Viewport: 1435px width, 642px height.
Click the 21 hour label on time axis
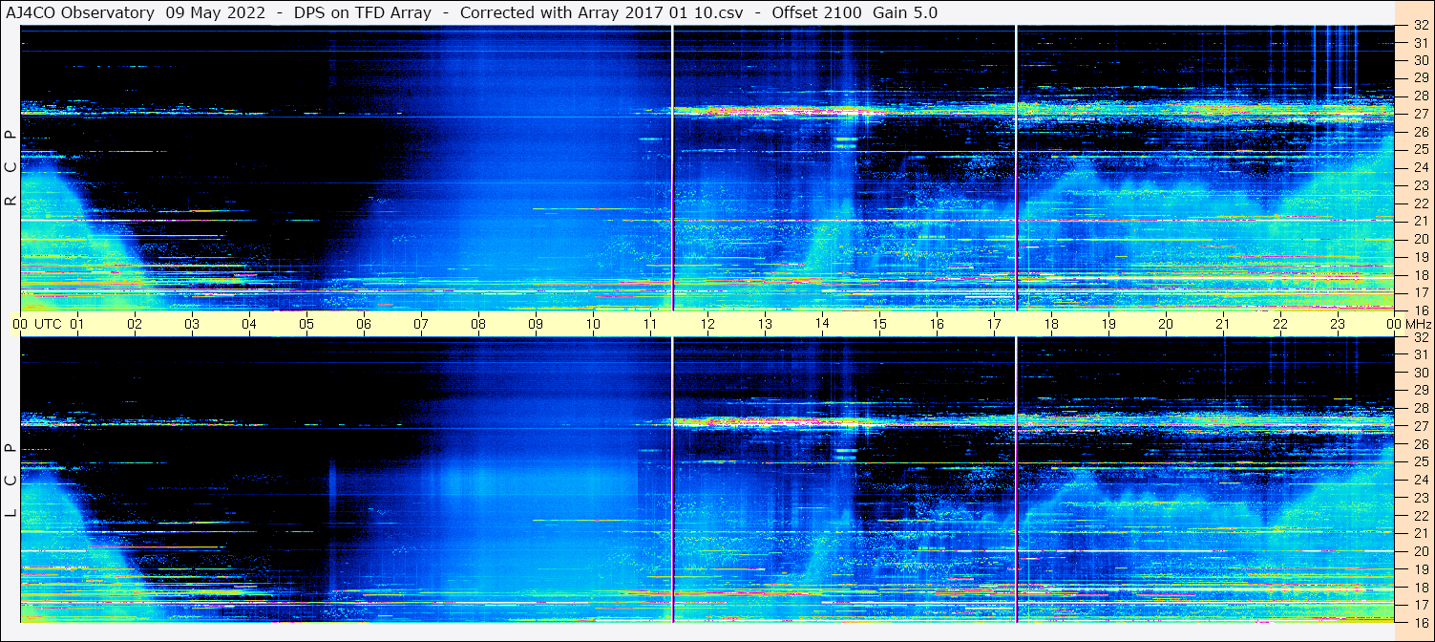(x=1223, y=324)
